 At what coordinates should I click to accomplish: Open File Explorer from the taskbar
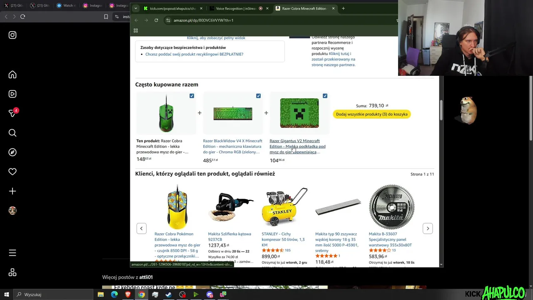coord(101,295)
